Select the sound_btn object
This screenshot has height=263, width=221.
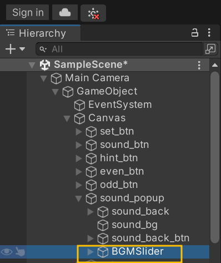tap(124, 145)
